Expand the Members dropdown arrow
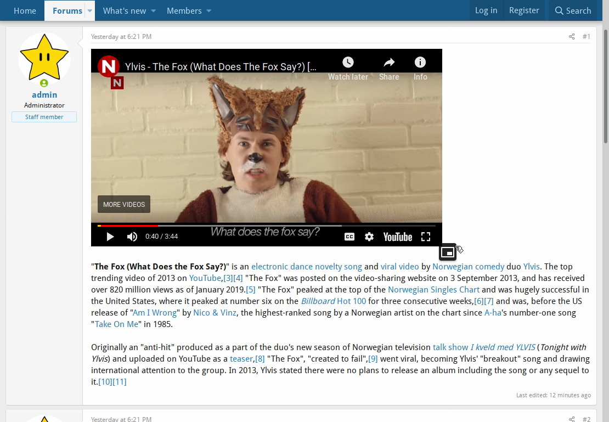The height and width of the screenshot is (422, 609). click(209, 11)
